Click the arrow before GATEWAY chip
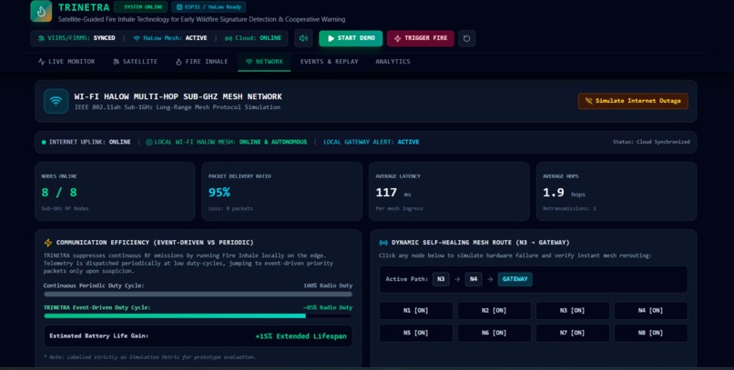 (490, 279)
